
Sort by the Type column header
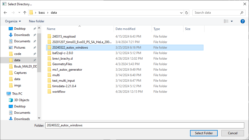coord(157,29)
